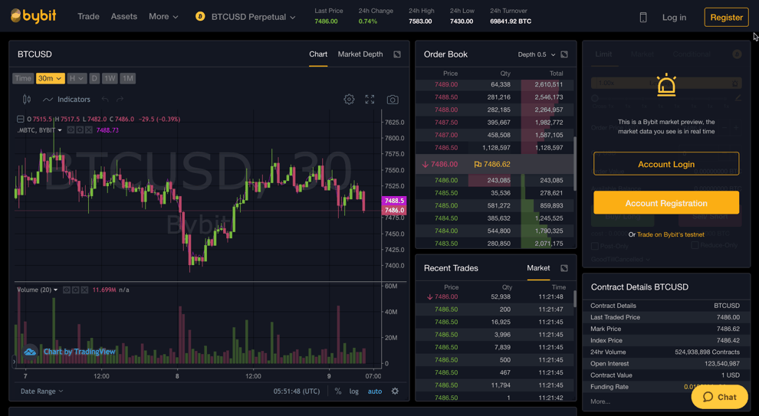This screenshot has height=416, width=759.
Task: Open bottom-right chart axis settings gear
Action: point(395,391)
